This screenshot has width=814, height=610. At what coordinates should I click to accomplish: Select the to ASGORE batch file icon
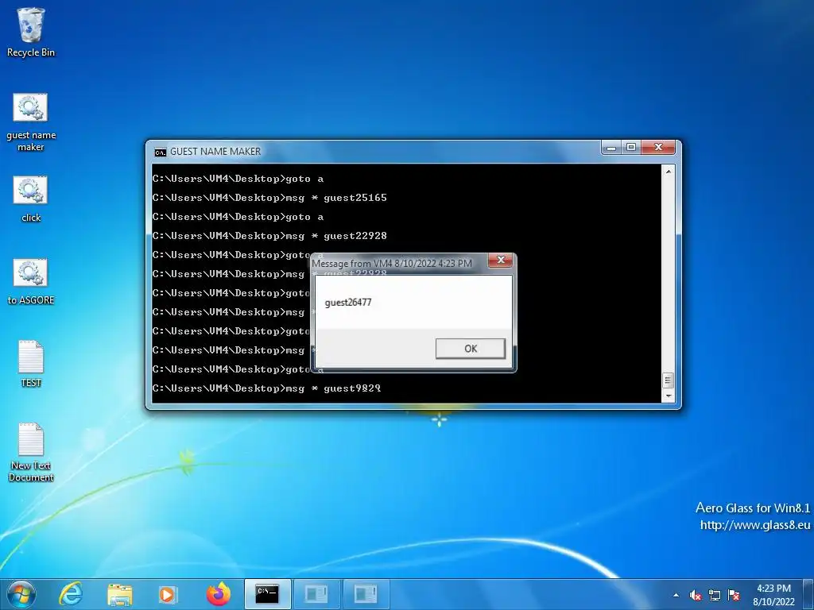click(31, 282)
